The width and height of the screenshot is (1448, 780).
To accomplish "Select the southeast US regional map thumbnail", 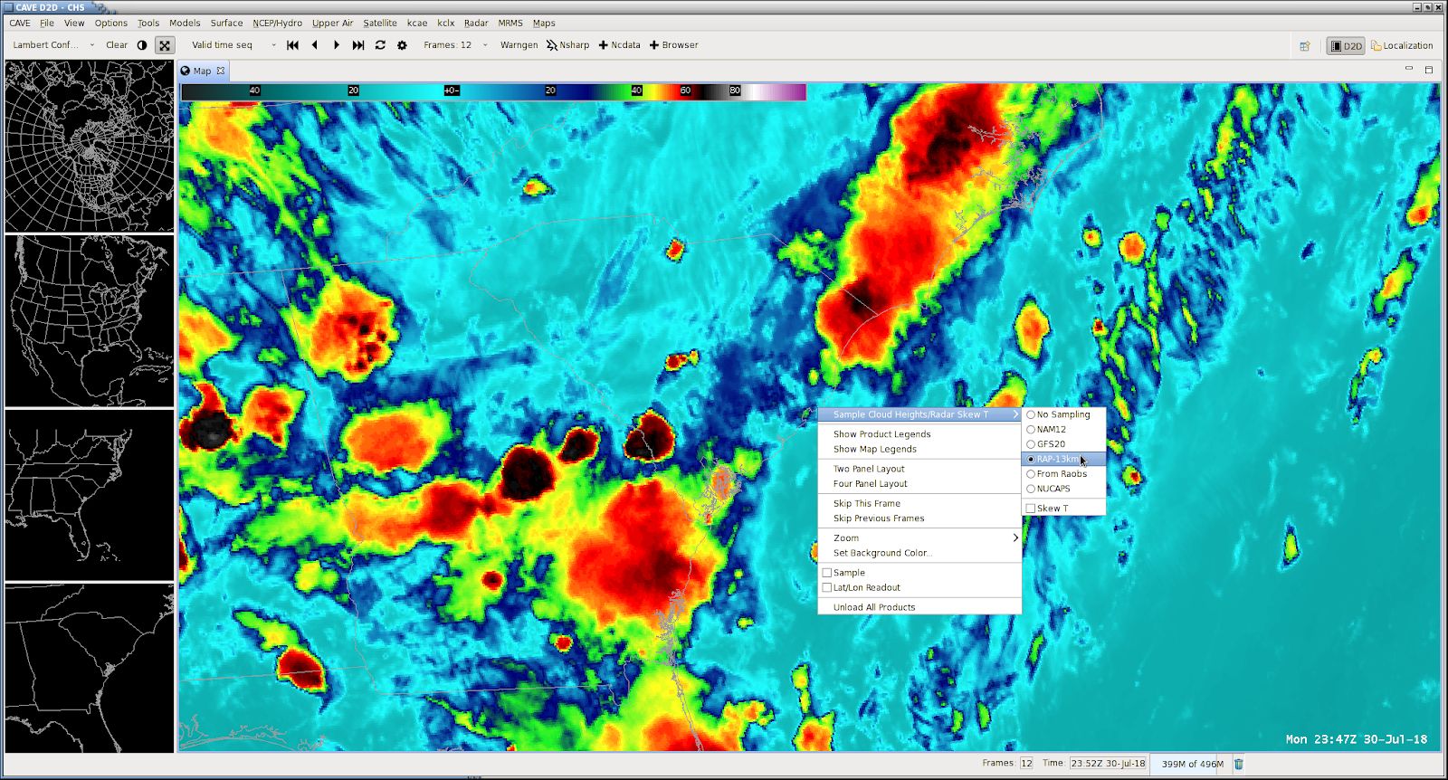I will 90,495.
